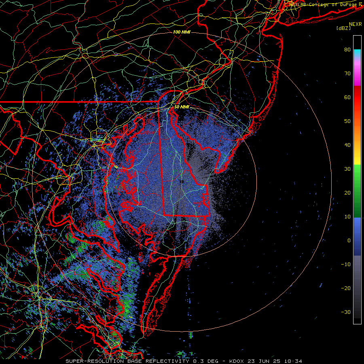Click the [dBZ] units label
Image resolution: width=364 pixels, height=364 pixels.
(343, 28)
